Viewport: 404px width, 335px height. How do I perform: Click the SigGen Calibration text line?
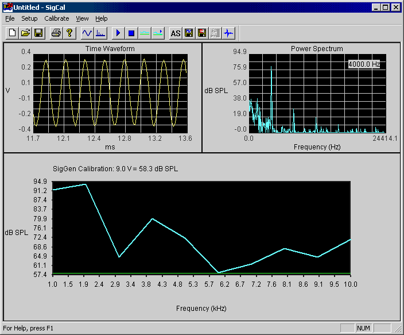(x=115, y=169)
